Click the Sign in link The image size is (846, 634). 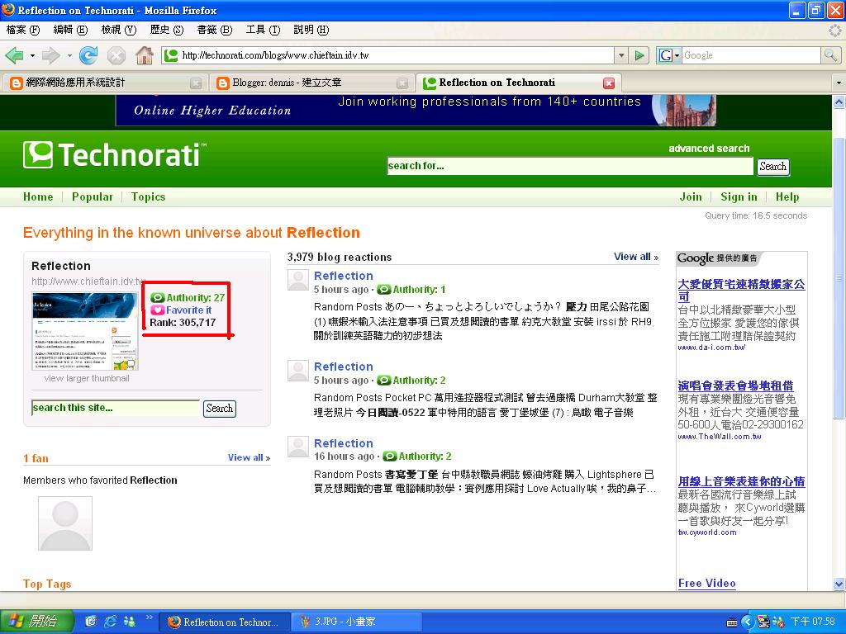tap(739, 196)
